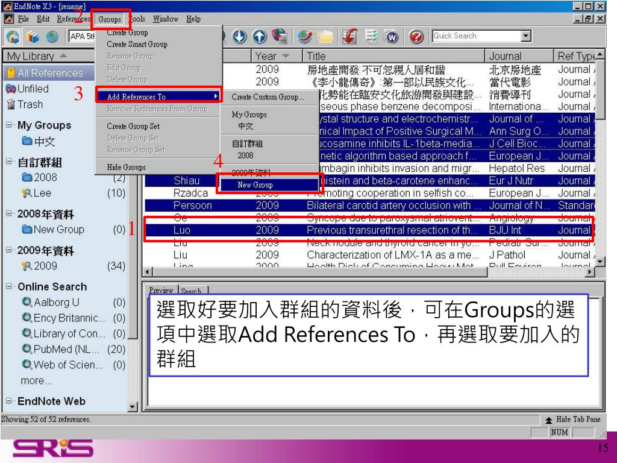Switch to the Search tab
617x463 pixels.
[x=192, y=291]
